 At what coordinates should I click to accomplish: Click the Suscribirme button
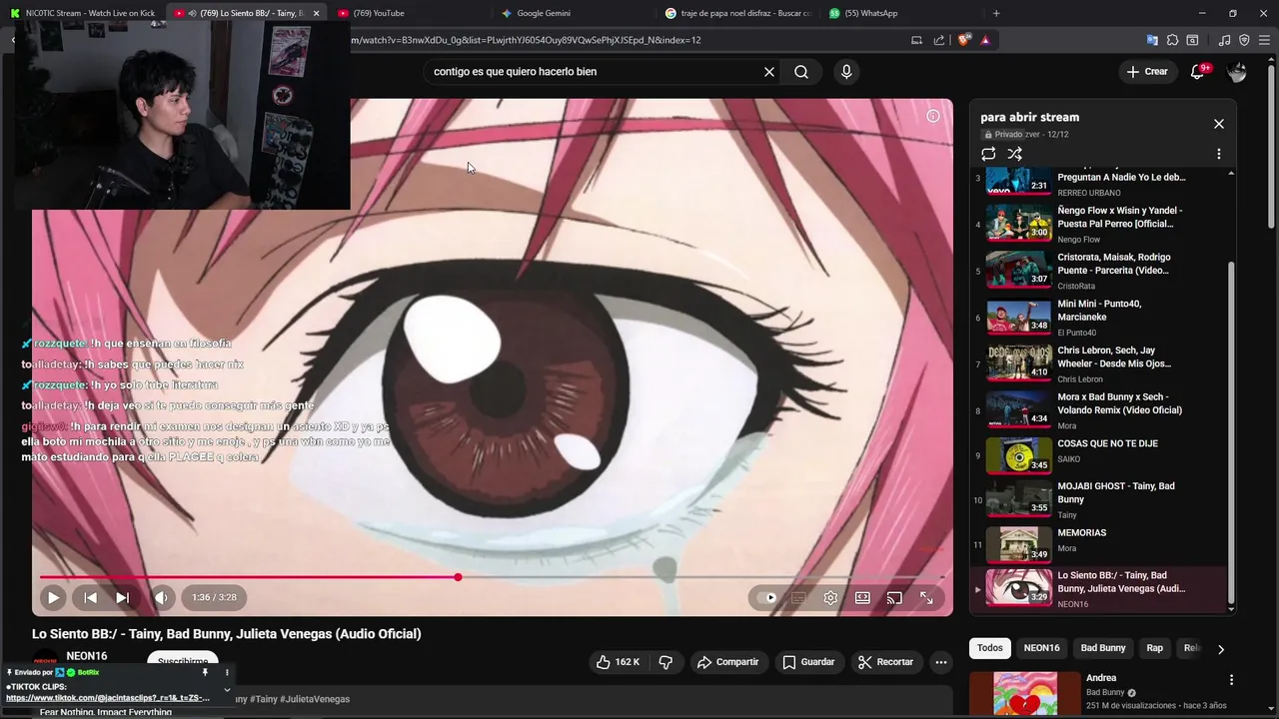click(x=183, y=661)
